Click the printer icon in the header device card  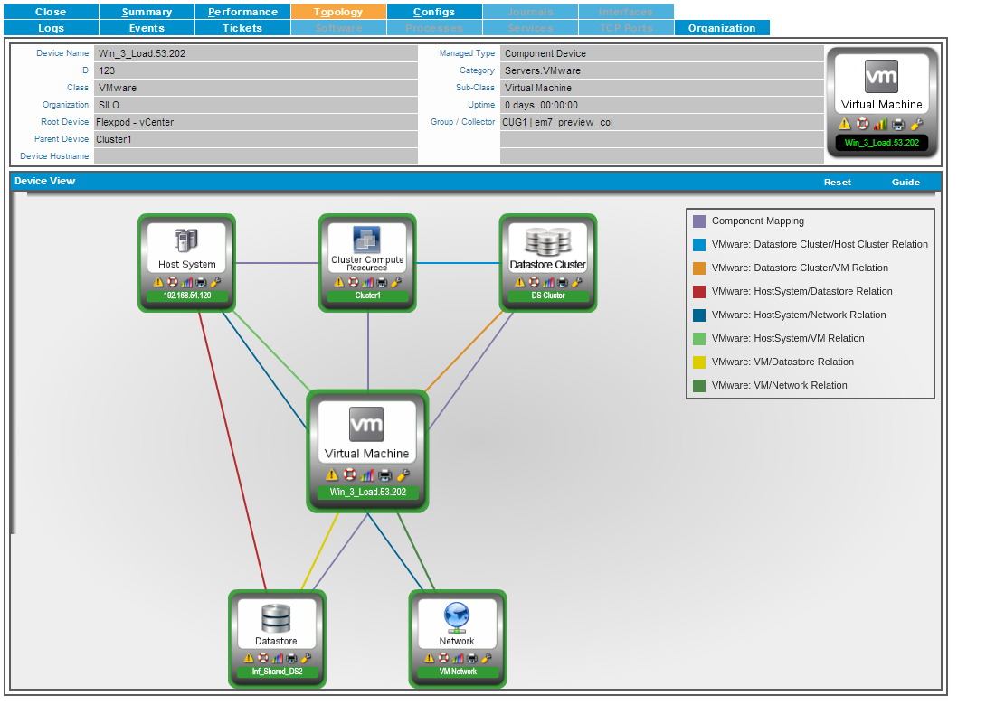[898, 124]
